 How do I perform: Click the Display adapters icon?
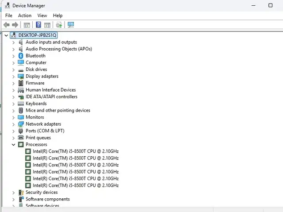pos(21,77)
